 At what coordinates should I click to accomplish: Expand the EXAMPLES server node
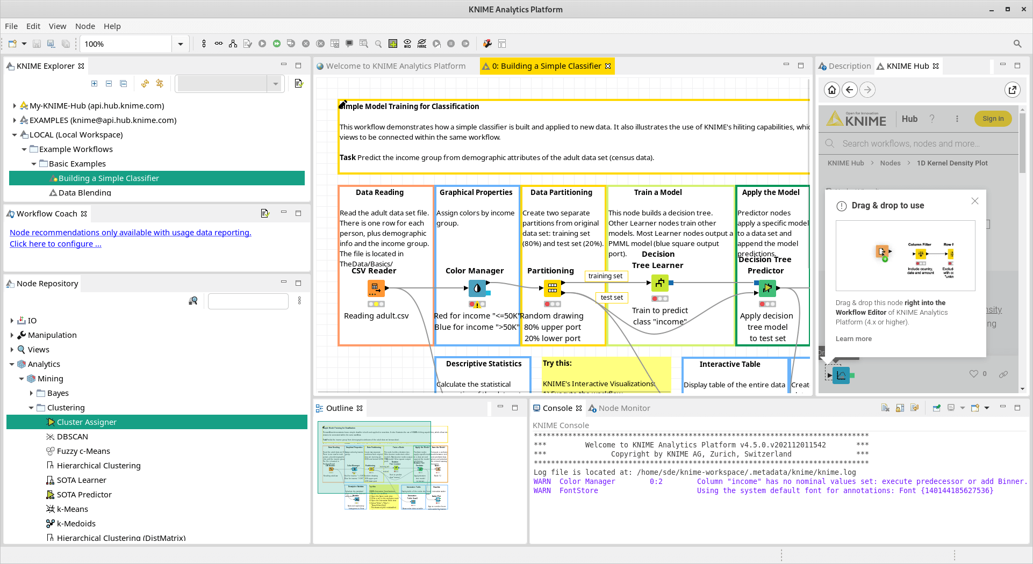click(15, 120)
